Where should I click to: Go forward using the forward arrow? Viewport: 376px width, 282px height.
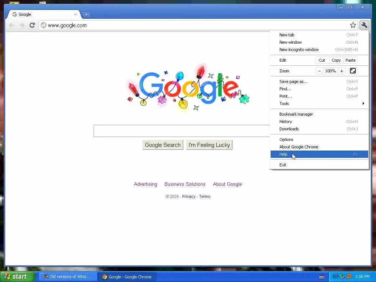pos(22,25)
